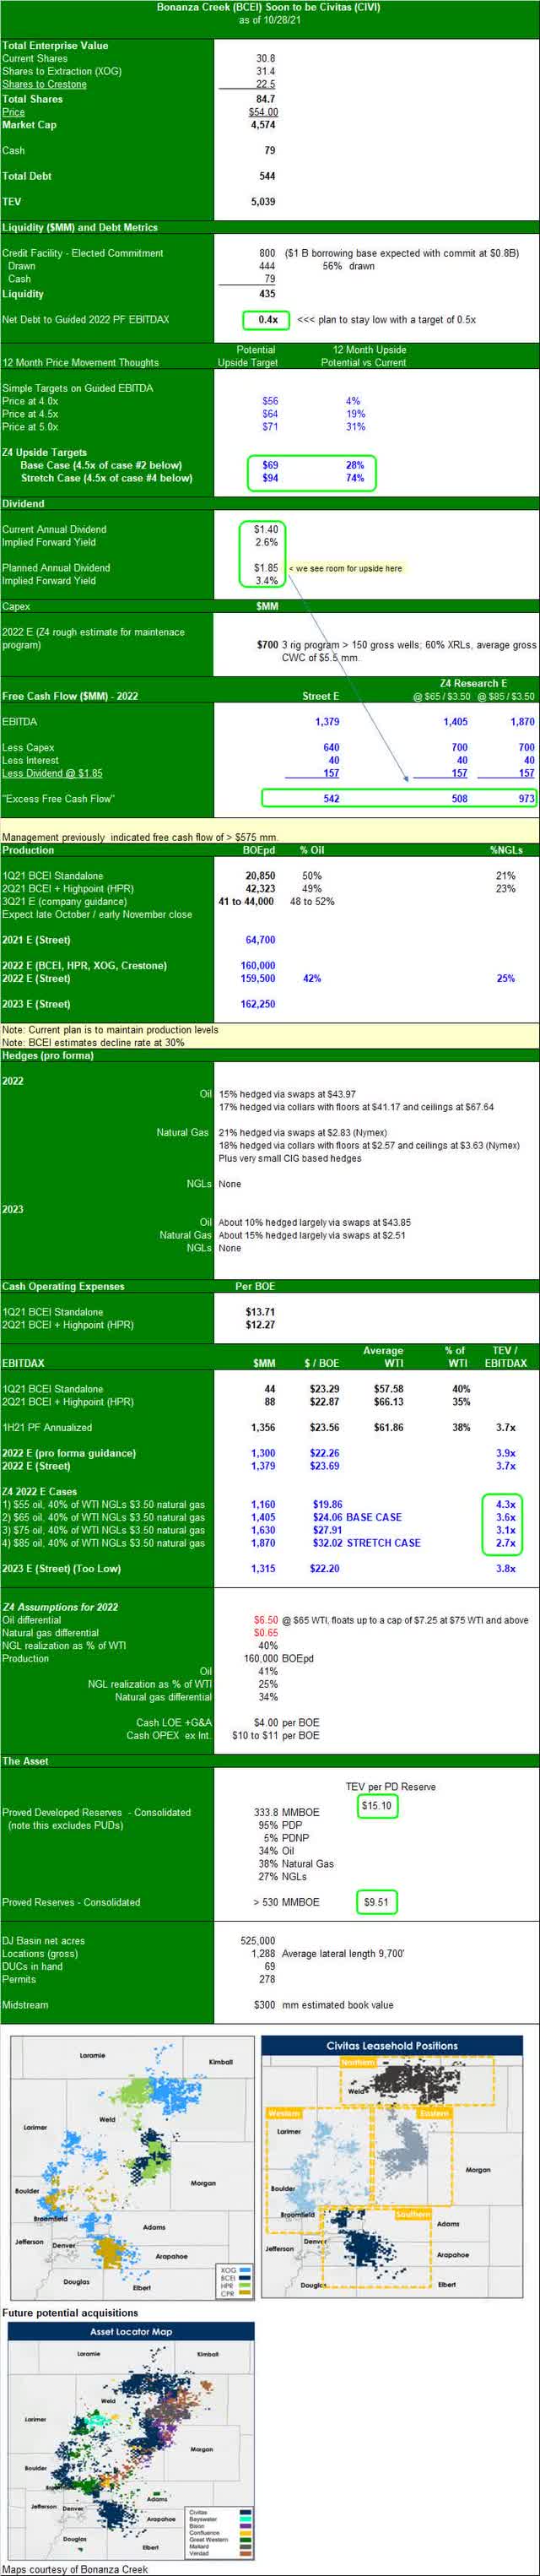Click the excess free cash flow value 542
This screenshot has height=2576, width=540.
coord(331,799)
